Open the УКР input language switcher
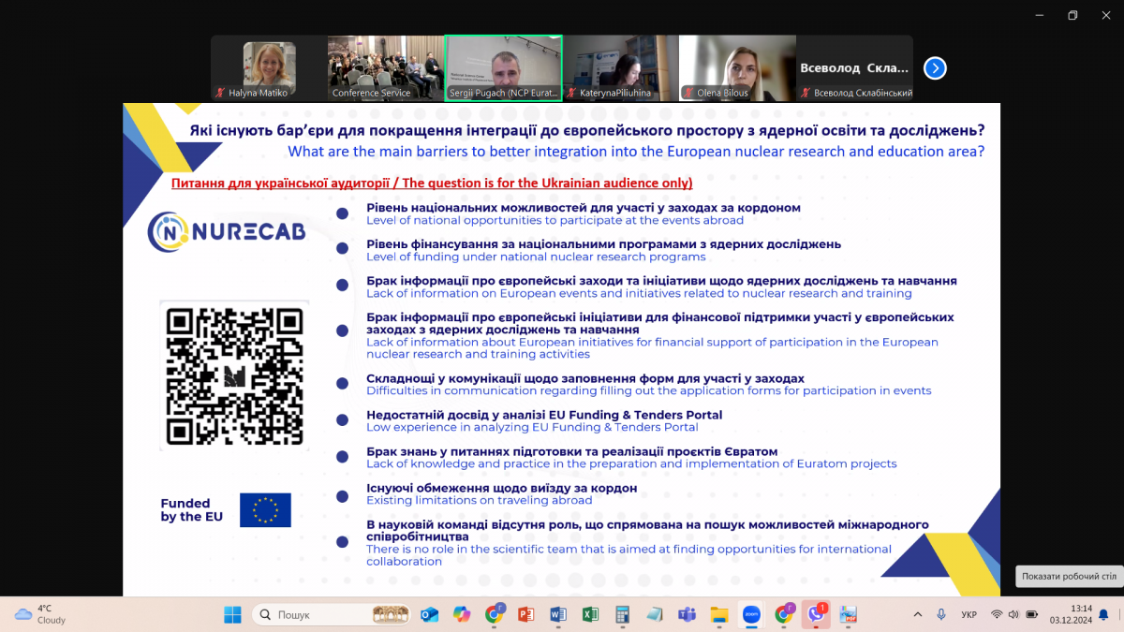The height and width of the screenshot is (632, 1124). coord(969,614)
